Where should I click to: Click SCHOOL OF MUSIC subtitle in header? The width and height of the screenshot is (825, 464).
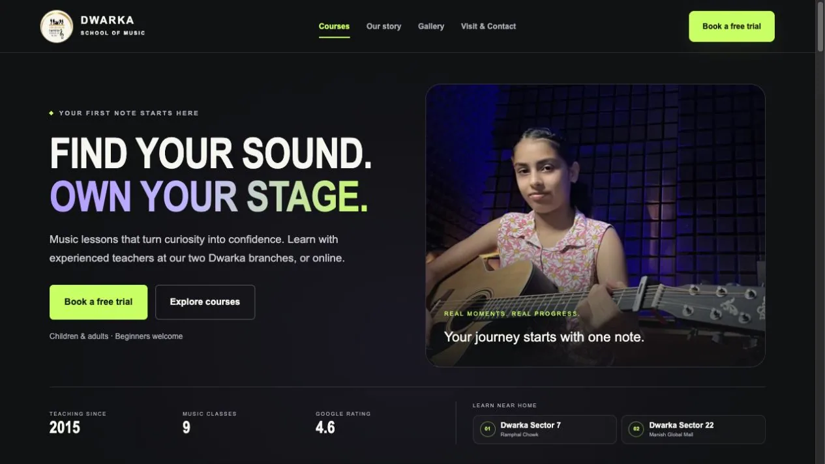(x=113, y=33)
